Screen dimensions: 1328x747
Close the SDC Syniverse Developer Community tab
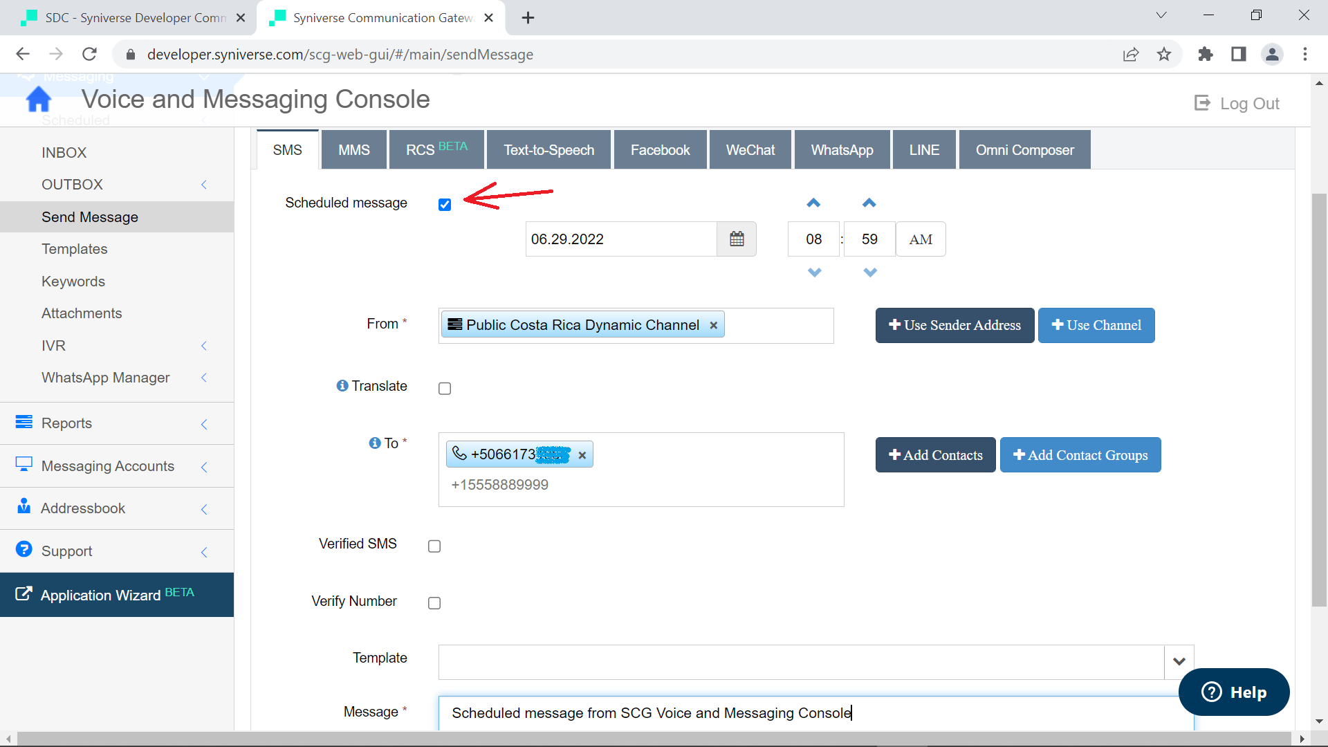(241, 18)
